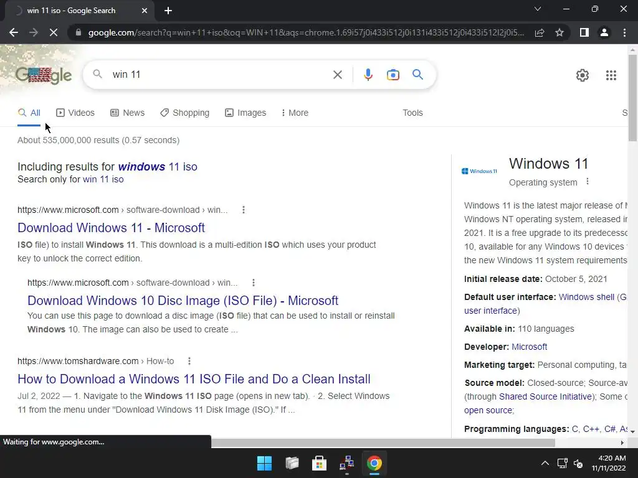
Task: Open the C++ programming language link
Action: (x=591, y=429)
